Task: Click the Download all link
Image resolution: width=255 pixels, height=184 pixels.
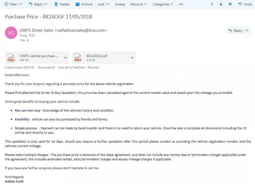Action: point(46,68)
